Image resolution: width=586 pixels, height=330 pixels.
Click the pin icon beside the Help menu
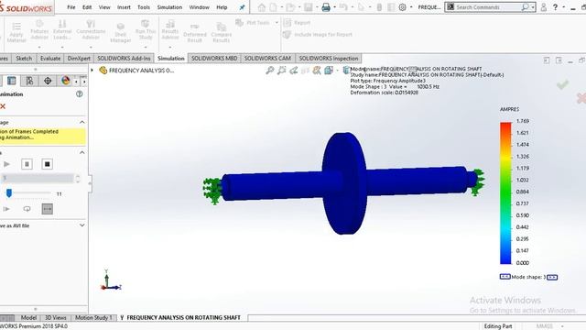click(x=242, y=7)
